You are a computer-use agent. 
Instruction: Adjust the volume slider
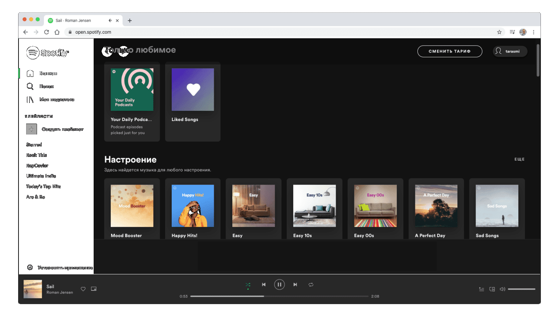pos(522,289)
